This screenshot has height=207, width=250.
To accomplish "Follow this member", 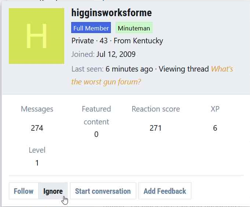I will point(23,191).
